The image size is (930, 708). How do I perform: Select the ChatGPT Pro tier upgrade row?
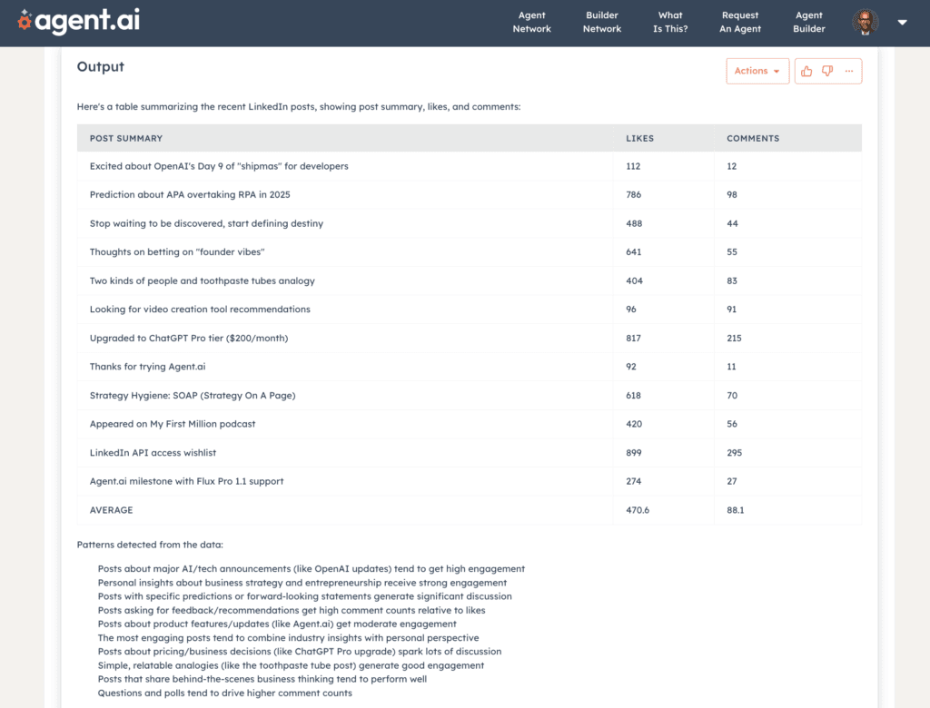click(x=470, y=338)
